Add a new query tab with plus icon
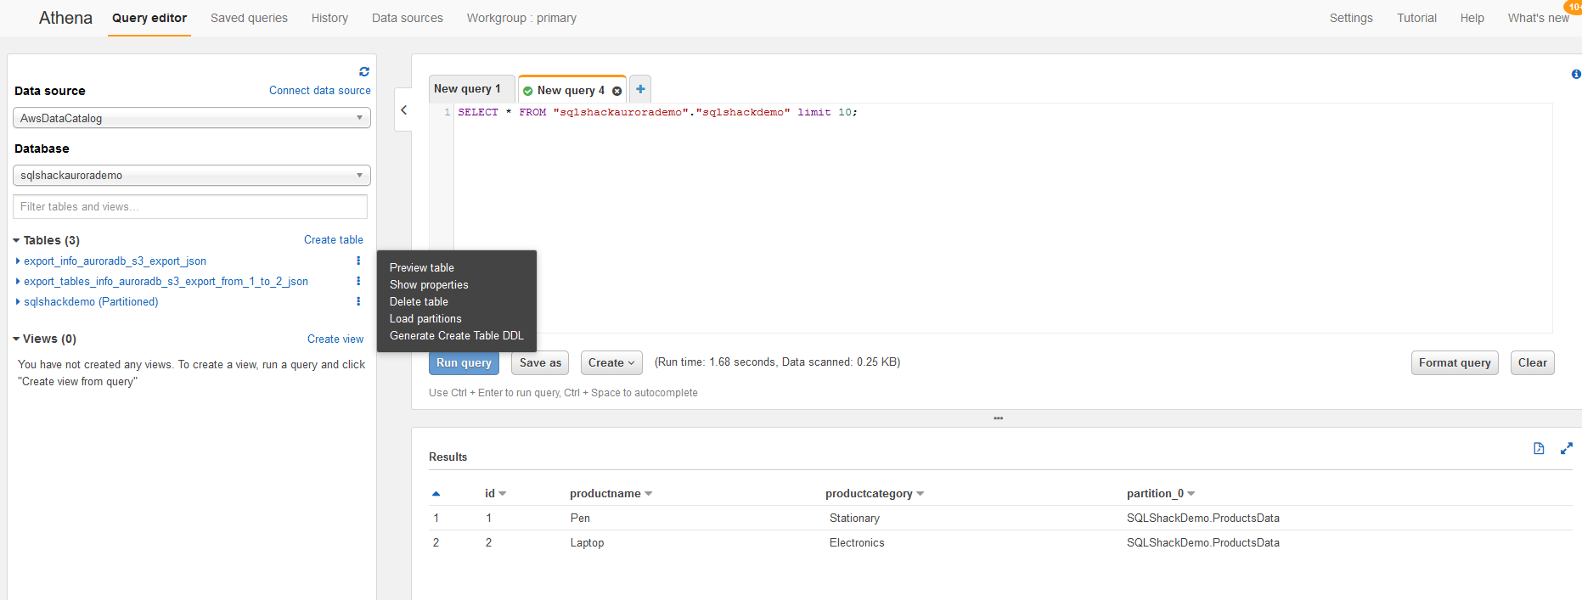The height and width of the screenshot is (600, 1582). point(640,89)
